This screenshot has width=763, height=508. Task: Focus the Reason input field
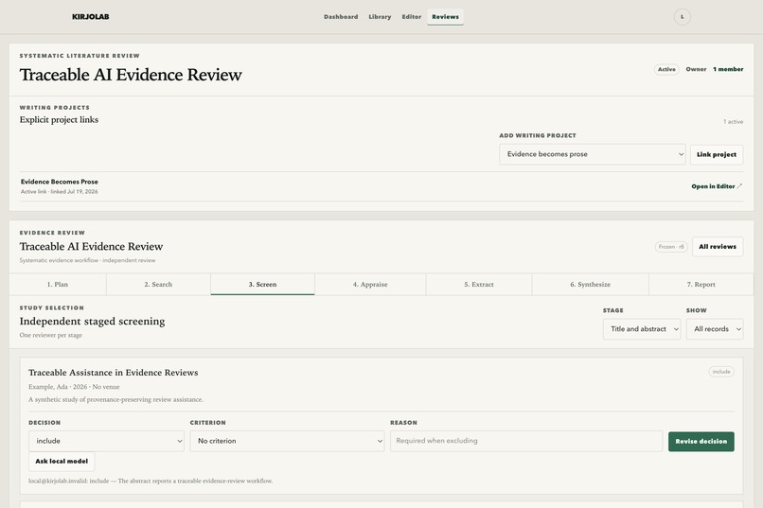coord(526,441)
